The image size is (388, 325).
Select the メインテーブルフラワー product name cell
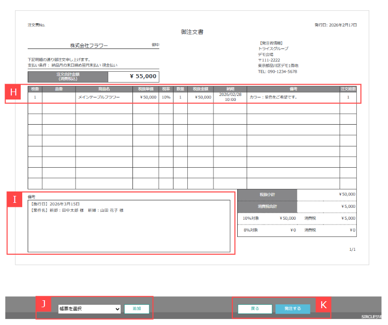pyautogui.click(x=99, y=97)
